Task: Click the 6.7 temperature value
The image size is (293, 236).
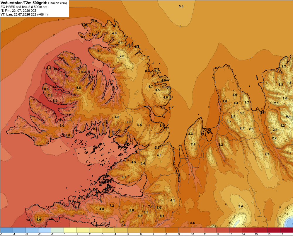Action: click(100, 51)
